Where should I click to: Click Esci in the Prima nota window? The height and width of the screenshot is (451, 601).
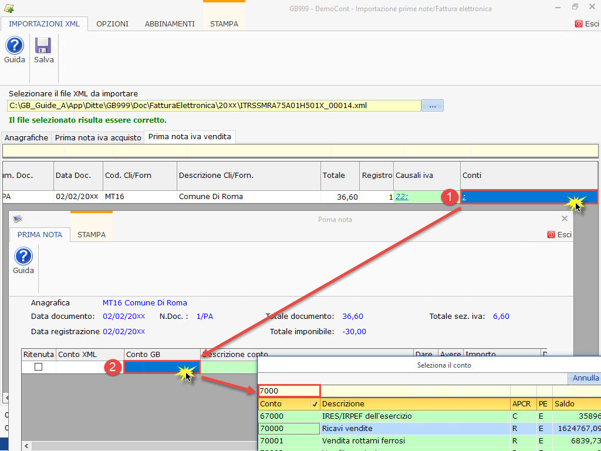(x=559, y=234)
